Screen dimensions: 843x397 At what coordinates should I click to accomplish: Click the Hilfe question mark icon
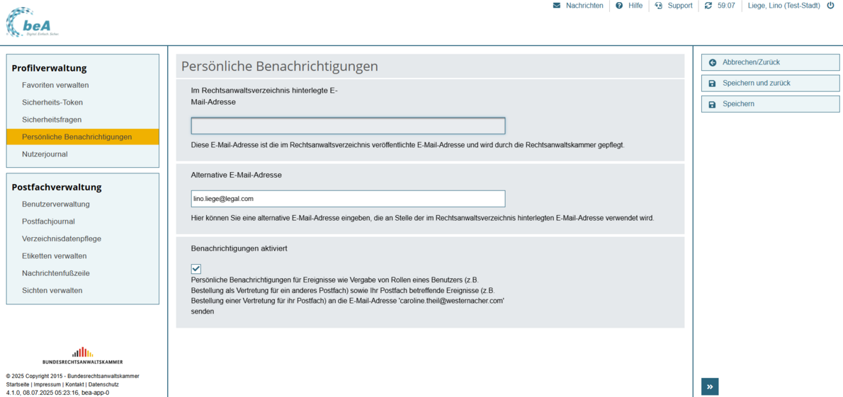[x=619, y=6]
